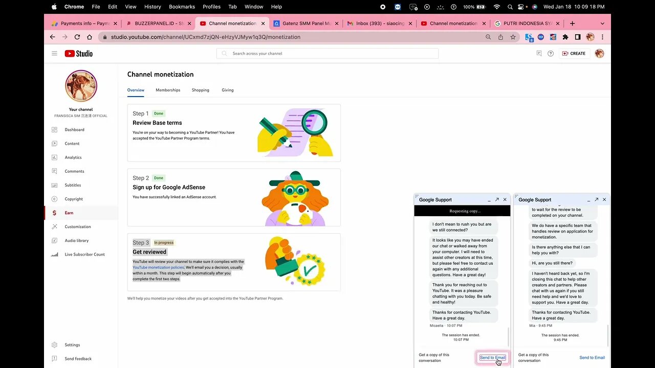Click the search across your channel field
Screen dimensions: 655x368
click(327, 53)
